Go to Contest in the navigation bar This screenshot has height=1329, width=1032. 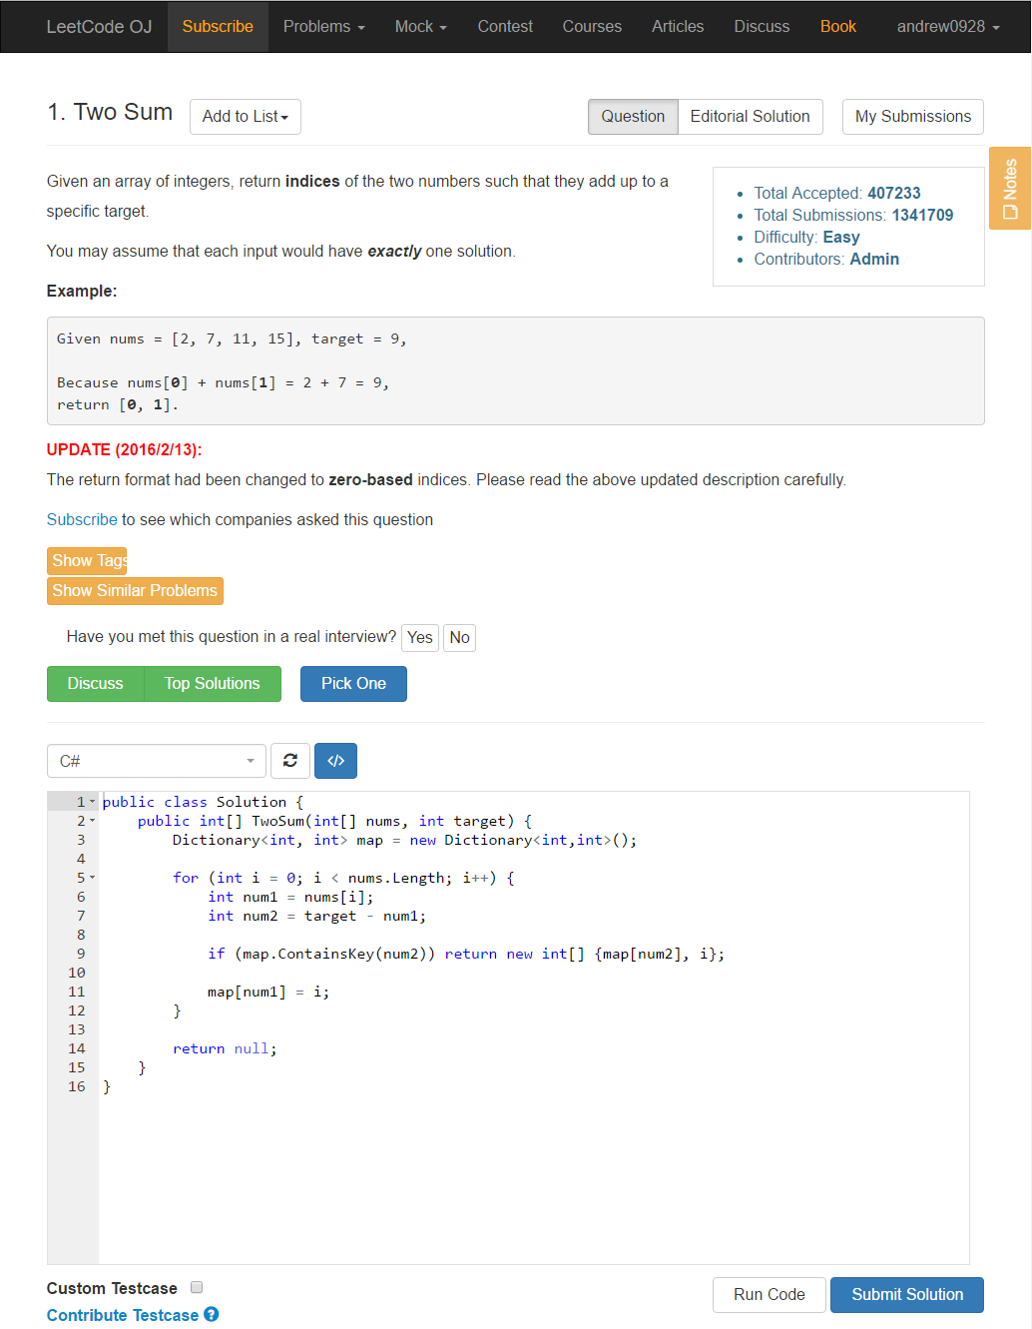tap(505, 27)
